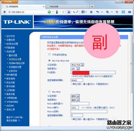Open 家长控制 in the sidebar

click(x=10, y=86)
